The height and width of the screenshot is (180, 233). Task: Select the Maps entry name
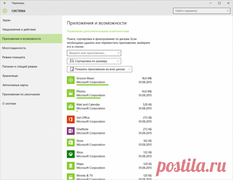pyautogui.click(x=80, y=164)
